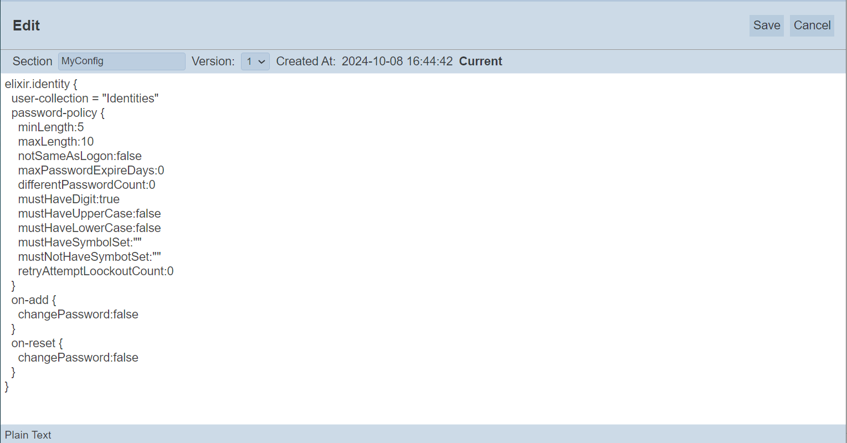
Task: Place cursor at differentPasswordCount:0
Action: [86, 185]
